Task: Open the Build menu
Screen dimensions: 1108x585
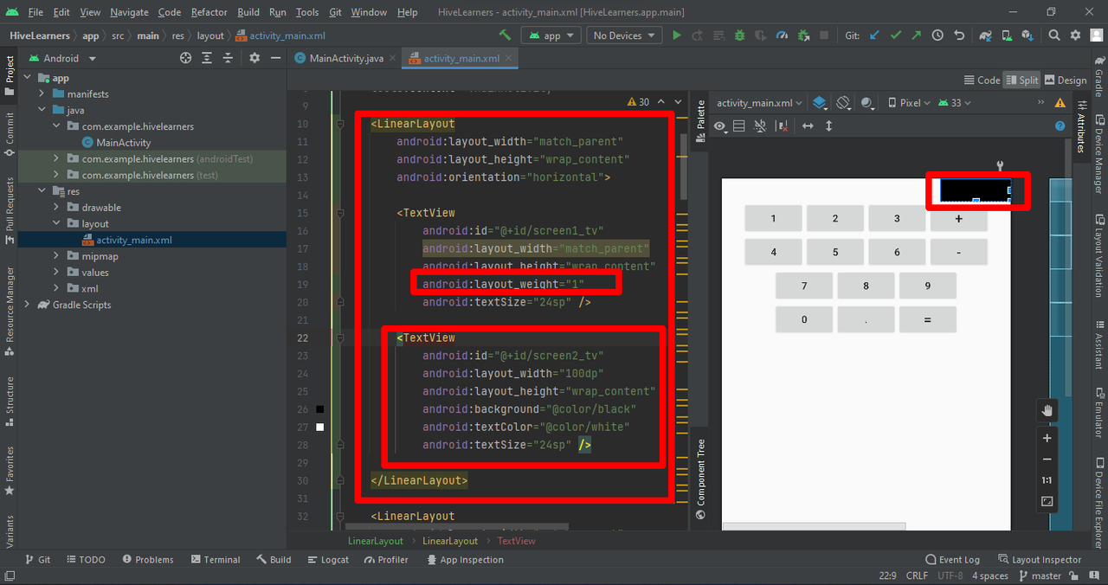Action: [248, 12]
